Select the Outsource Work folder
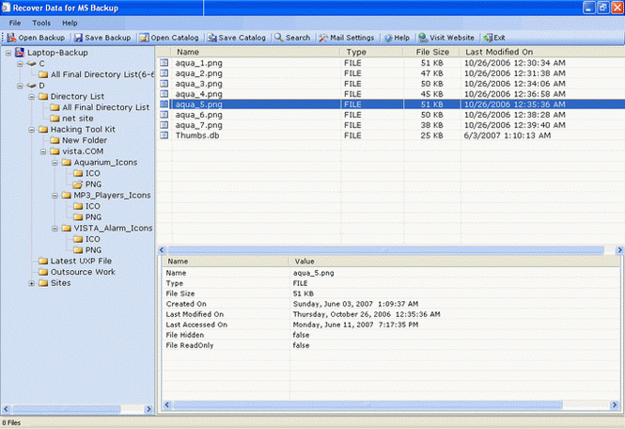 [x=83, y=272]
